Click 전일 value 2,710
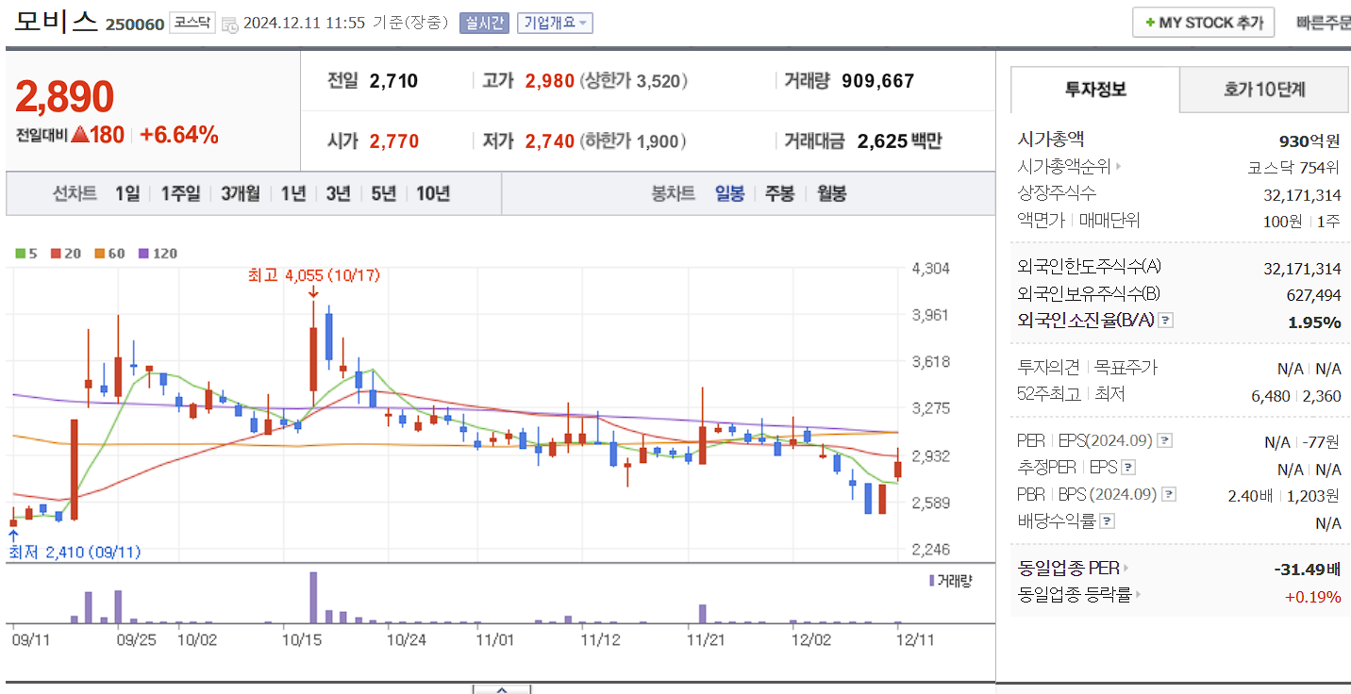This screenshot has height=694, width=1351. tap(394, 81)
